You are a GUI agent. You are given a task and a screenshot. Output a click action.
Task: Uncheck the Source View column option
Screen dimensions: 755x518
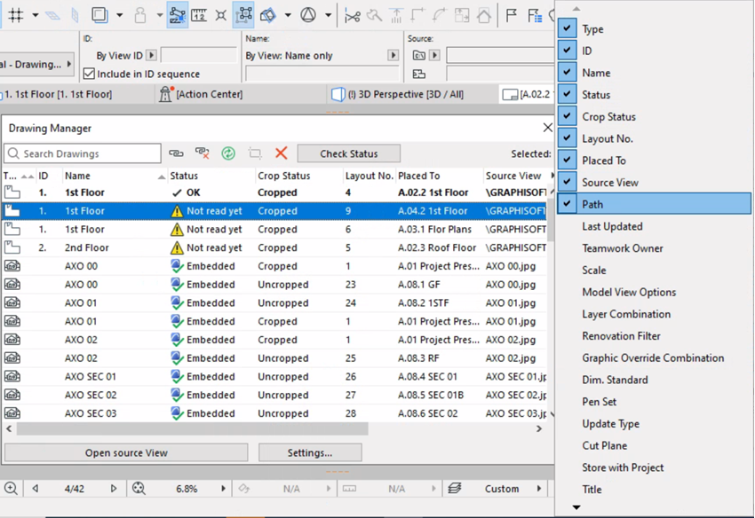tap(567, 182)
